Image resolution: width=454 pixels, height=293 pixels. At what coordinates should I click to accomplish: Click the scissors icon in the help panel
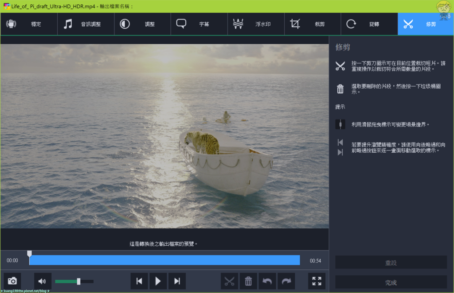tap(340, 66)
